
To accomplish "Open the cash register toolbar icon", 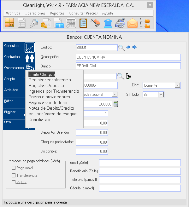I will pyautogui.click(x=120, y=23).
